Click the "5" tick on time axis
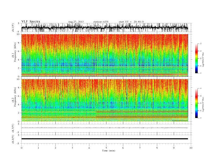The width and height of the screenshot is (215, 166). 106,148
